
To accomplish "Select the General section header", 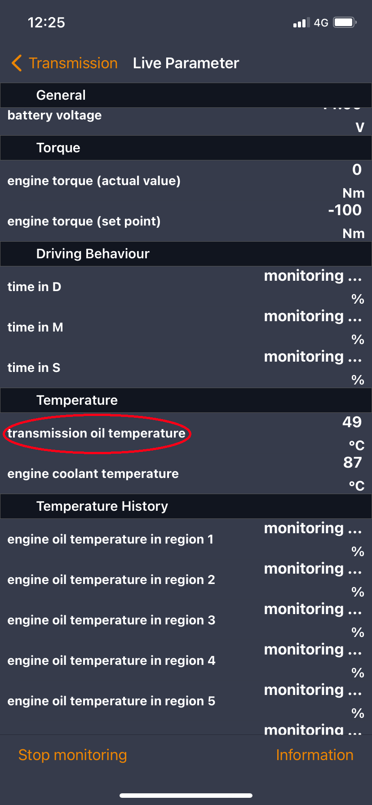I will (186, 95).
